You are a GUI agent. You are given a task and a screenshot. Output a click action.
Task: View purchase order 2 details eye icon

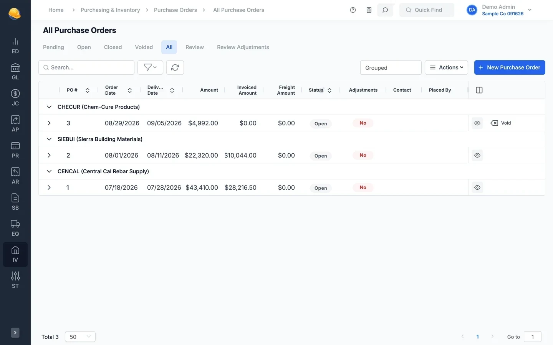477,155
